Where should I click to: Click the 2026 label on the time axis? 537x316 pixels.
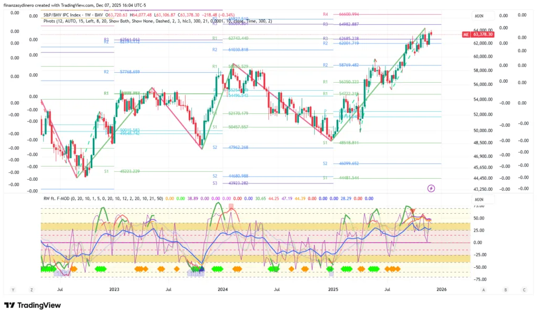pos(442,289)
